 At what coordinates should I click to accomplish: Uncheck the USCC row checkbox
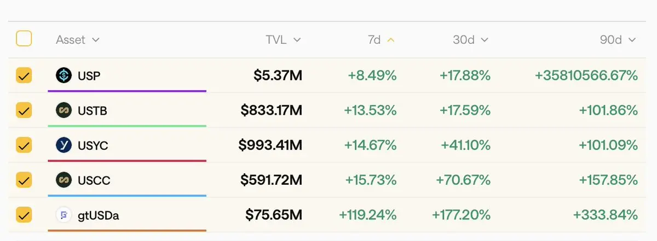24,180
